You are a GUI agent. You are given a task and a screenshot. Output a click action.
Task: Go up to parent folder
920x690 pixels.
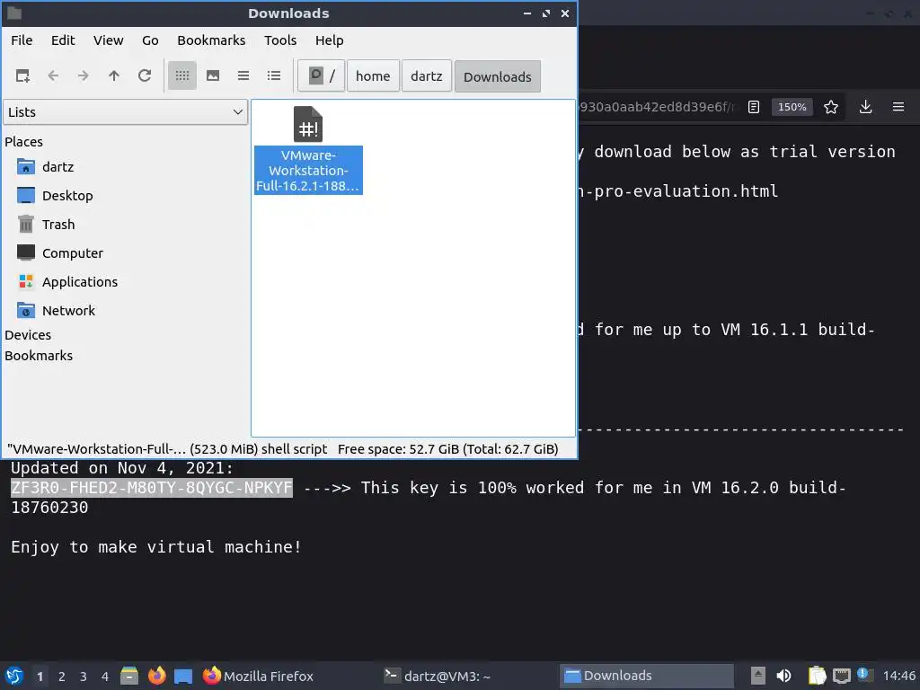114,75
